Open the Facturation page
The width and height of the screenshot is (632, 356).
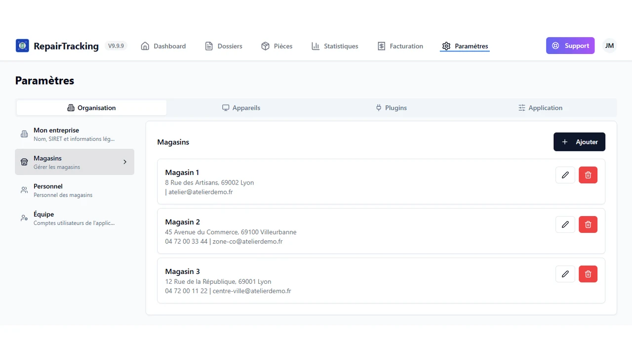coord(400,46)
